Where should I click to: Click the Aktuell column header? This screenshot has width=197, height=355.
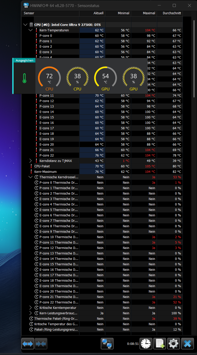(x=92, y=13)
